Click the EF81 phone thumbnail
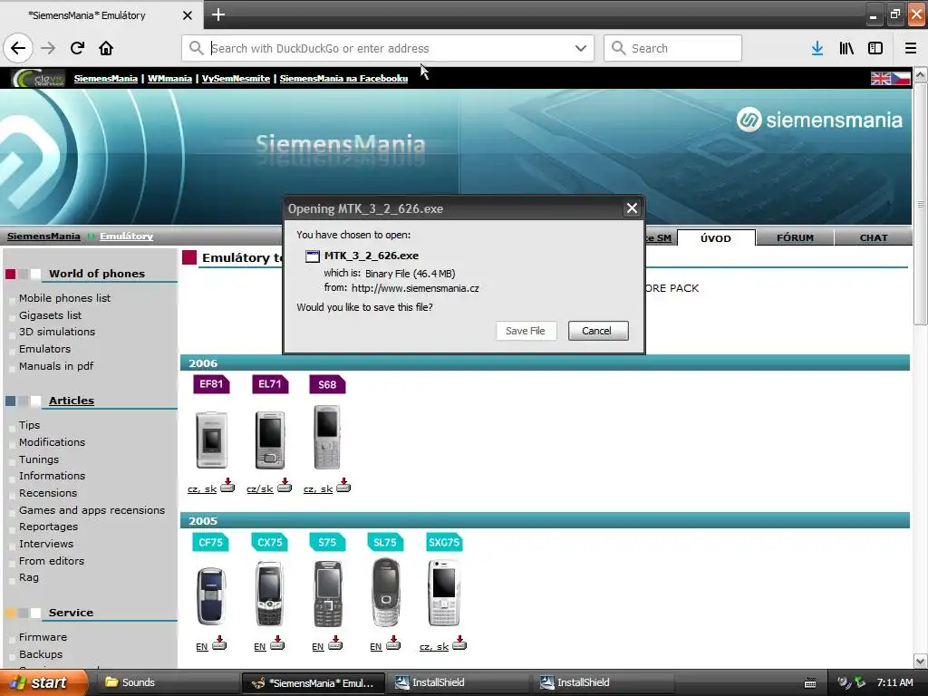This screenshot has width=928, height=696. pos(211,440)
